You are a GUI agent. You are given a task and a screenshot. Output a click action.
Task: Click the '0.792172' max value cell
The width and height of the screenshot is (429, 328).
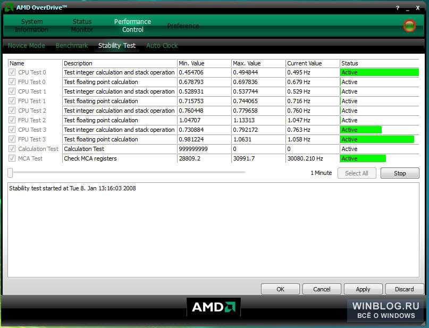pyautogui.click(x=258, y=130)
